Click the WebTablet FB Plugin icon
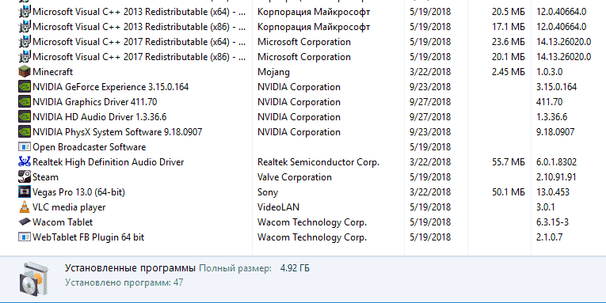606x303 pixels. 25,237
